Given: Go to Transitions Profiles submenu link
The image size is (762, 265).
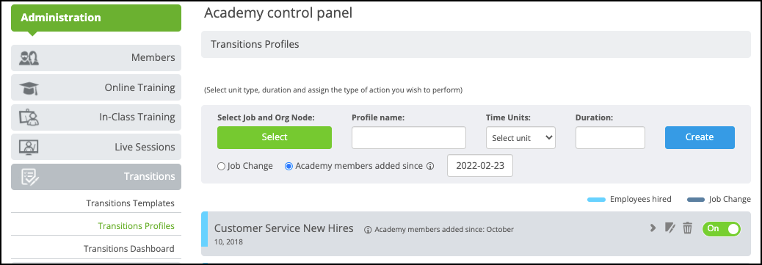Looking at the screenshot, I should click(136, 226).
